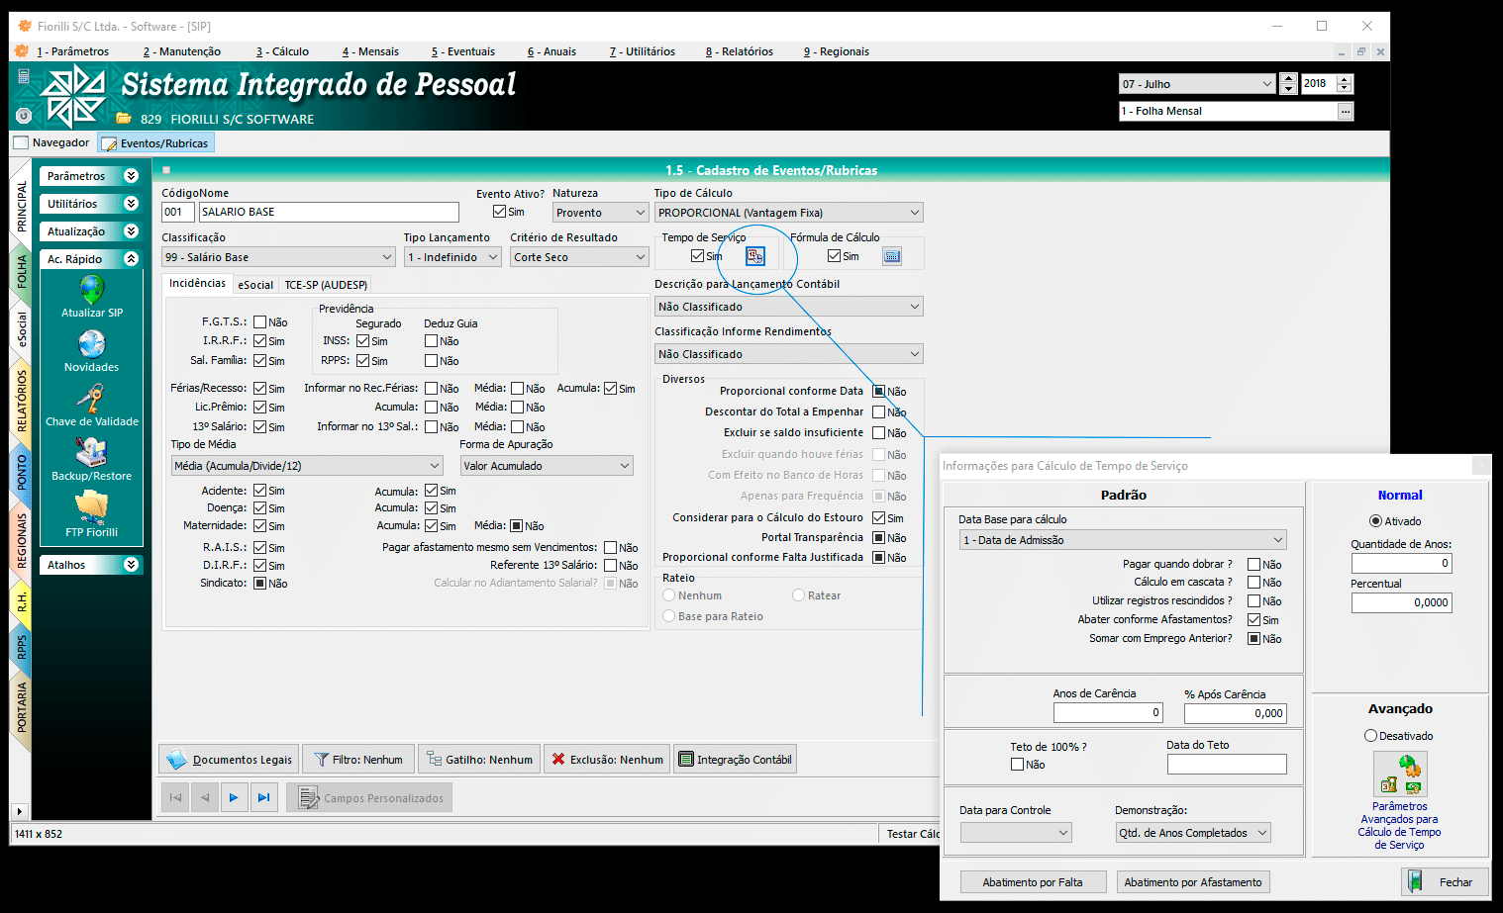Viewport: 1503px width, 913px height.
Task: Uncheck the Evento Ativo checkbox
Action: [x=500, y=212]
